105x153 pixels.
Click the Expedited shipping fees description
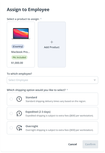[x=59, y=116]
